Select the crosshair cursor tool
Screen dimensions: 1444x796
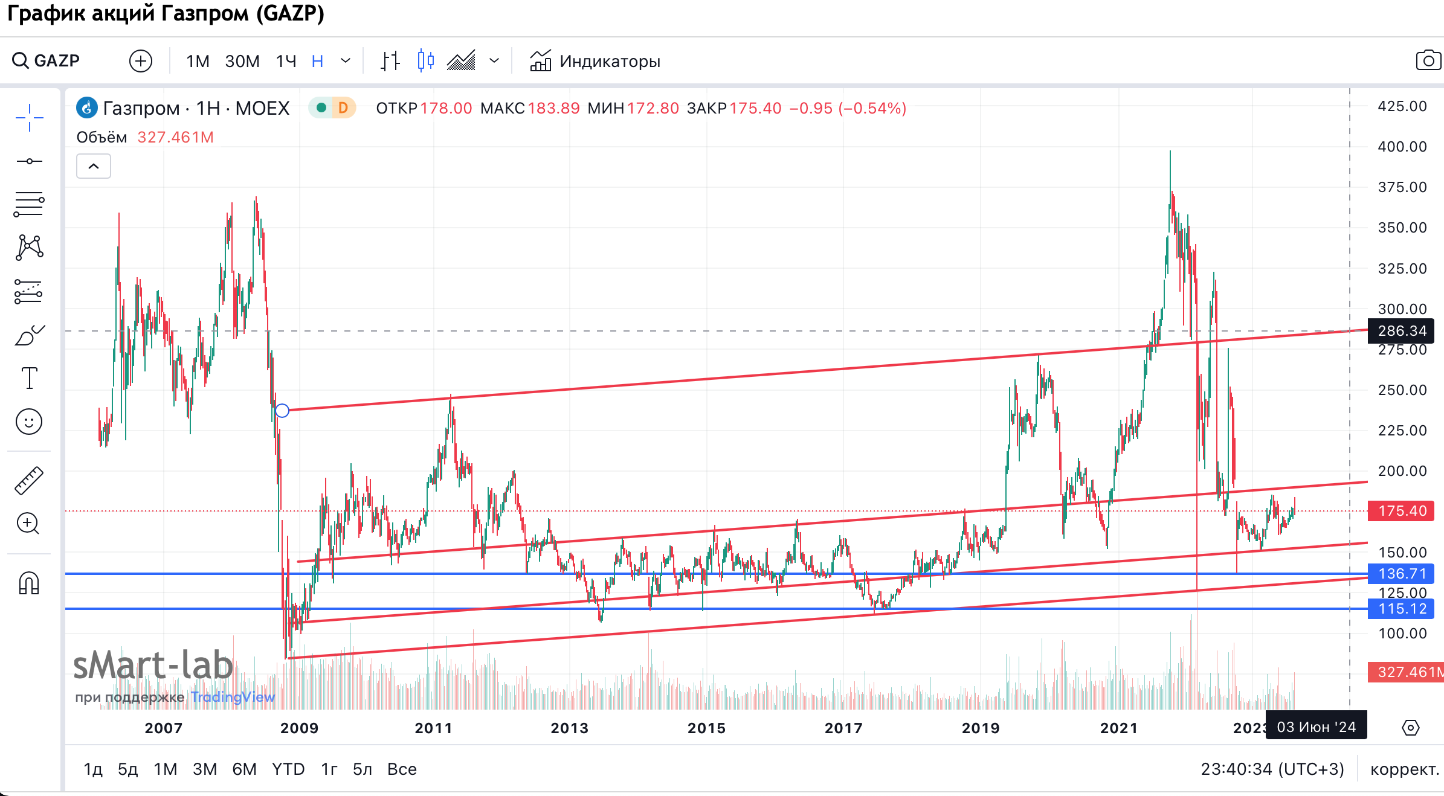pyautogui.click(x=29, y=117)
